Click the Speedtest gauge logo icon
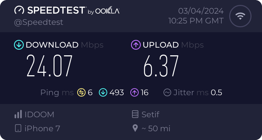This screenshot has height=140, width=262. tap(19, 10)
